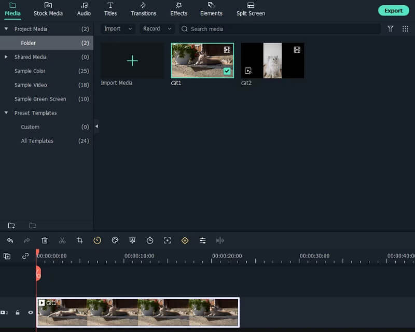The image size is (415, 332).
Task: Add a keyframe with diamond icon
Action: pos(185,240)
